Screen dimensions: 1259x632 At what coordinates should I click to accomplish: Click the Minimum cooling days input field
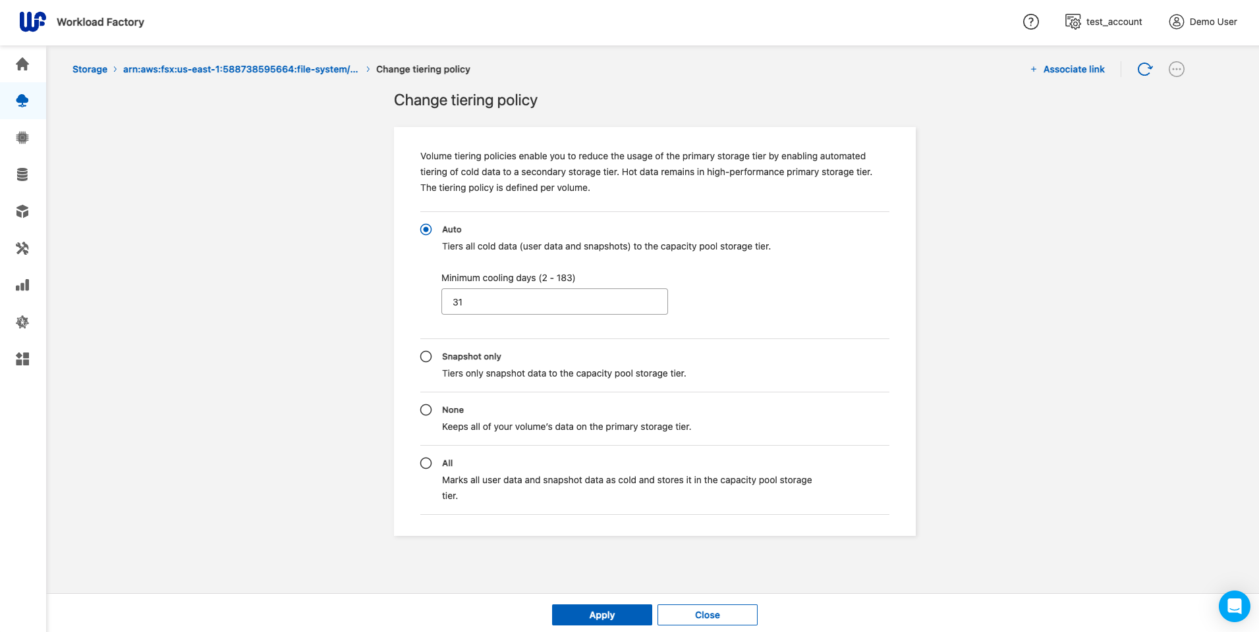coord(554,302)
